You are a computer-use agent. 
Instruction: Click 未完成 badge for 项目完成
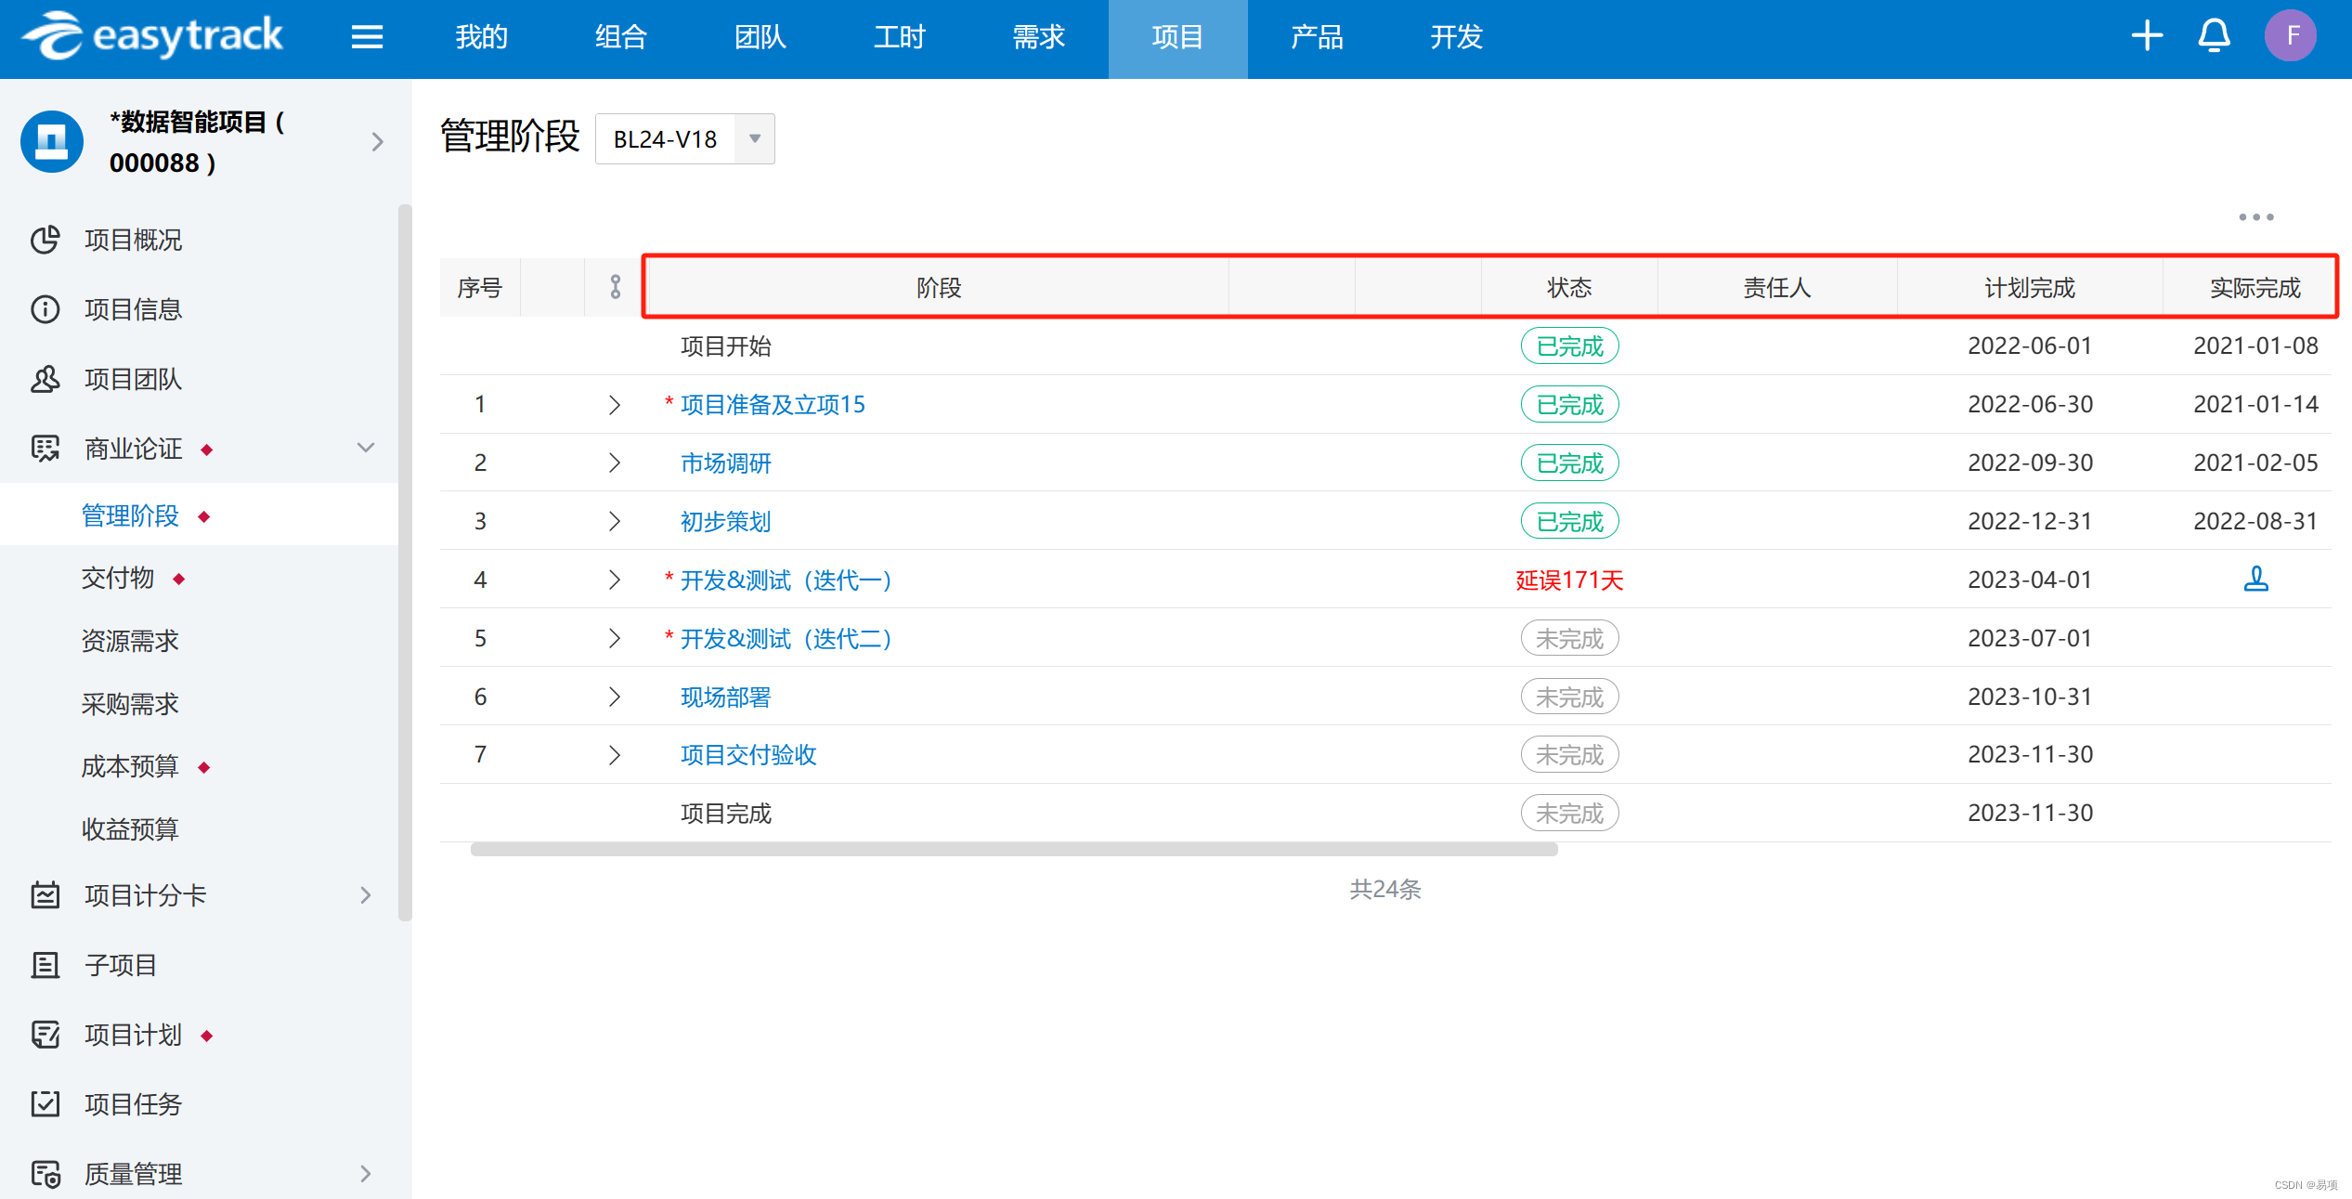coord(1569,813)
